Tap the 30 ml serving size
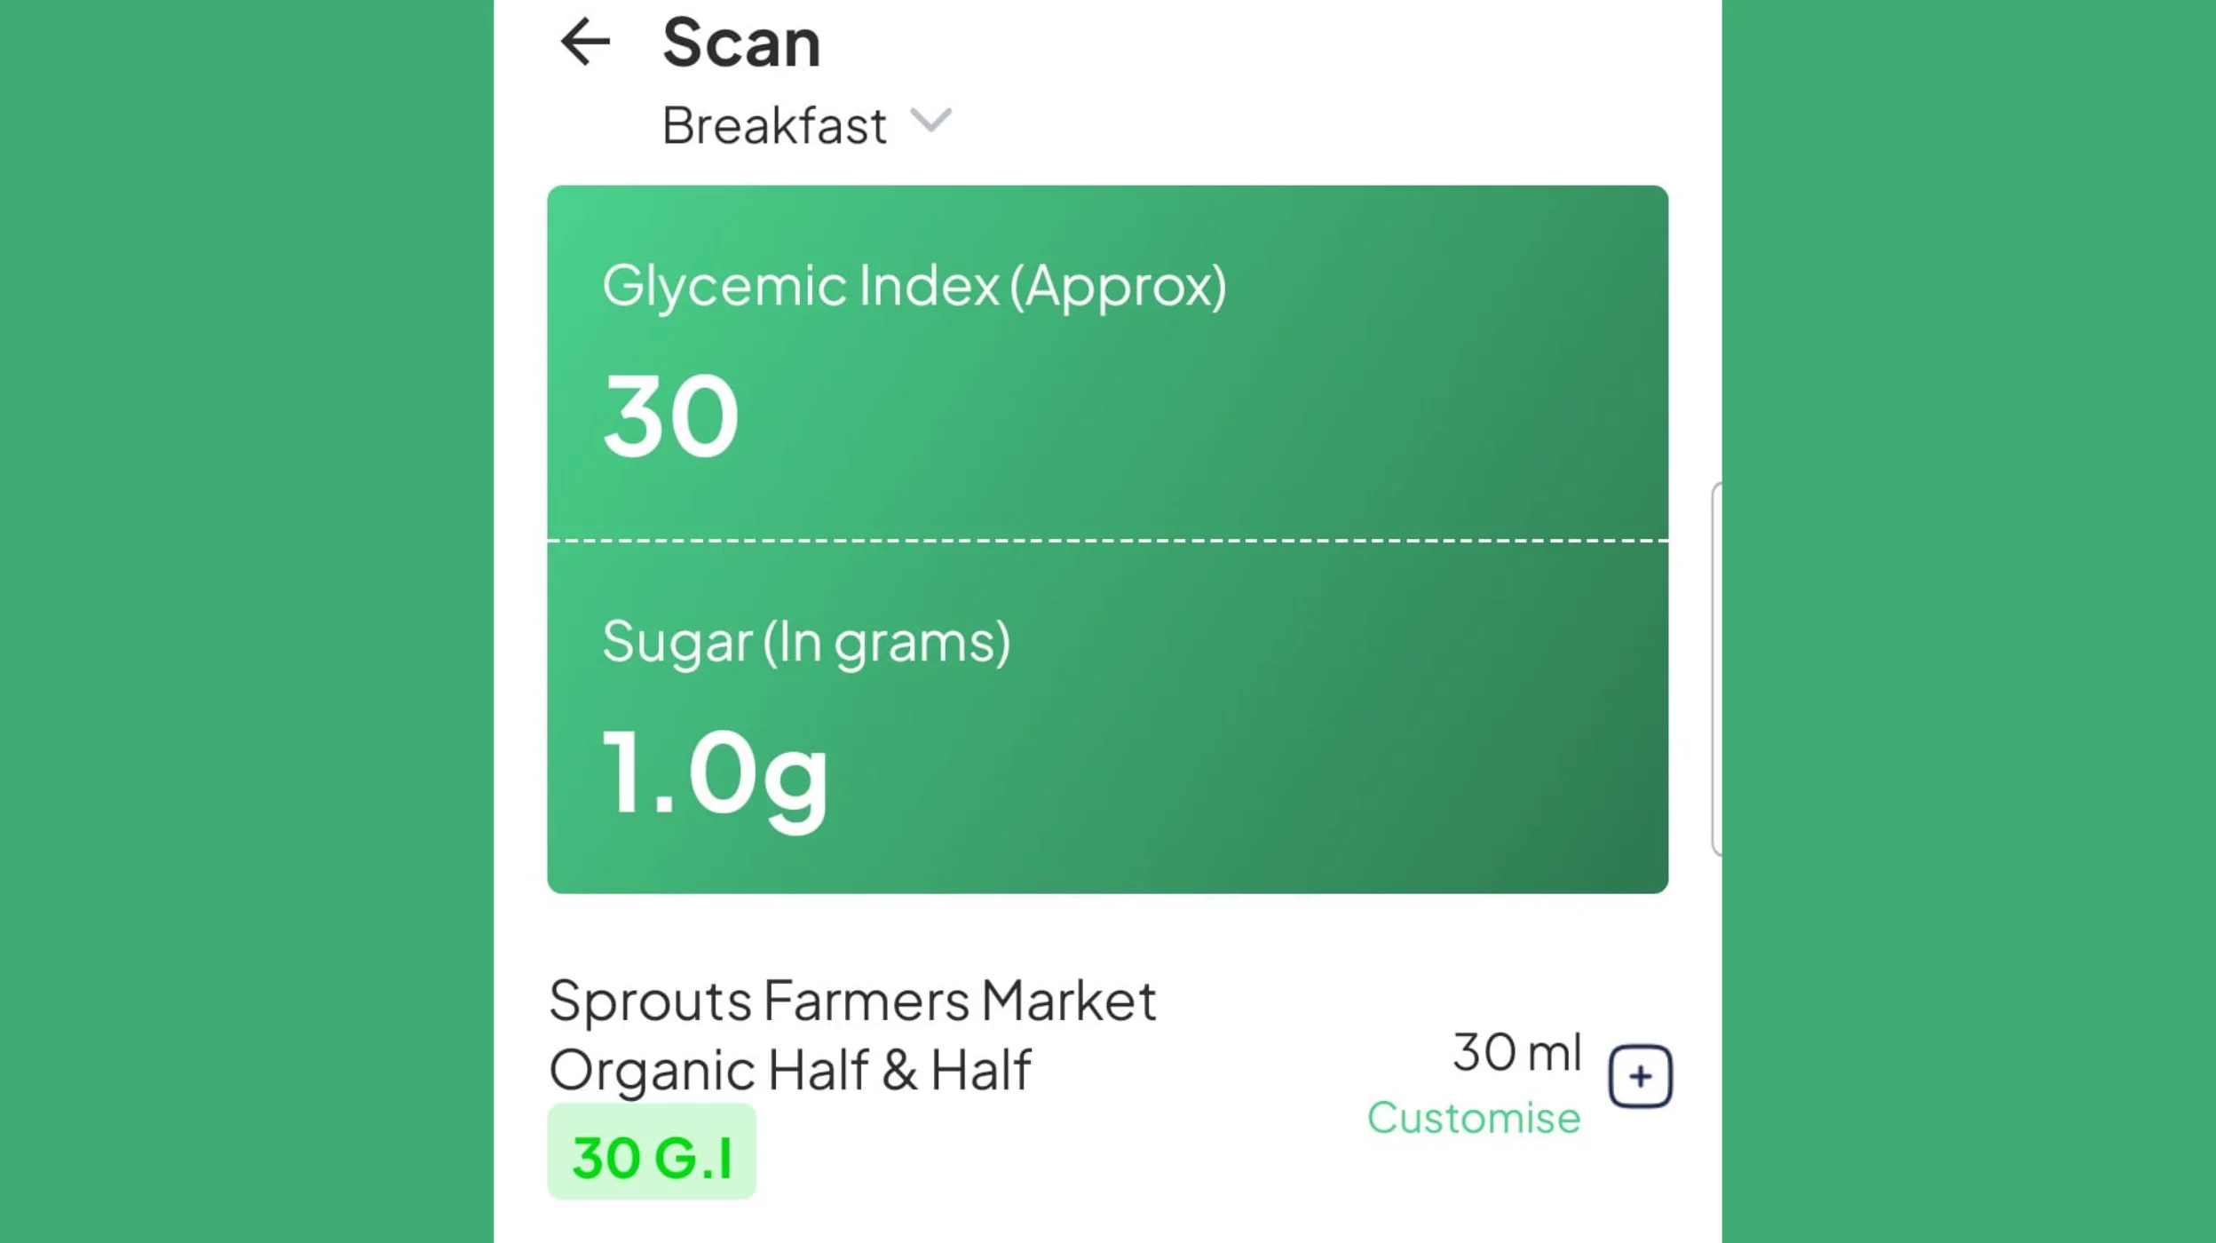 point(1516,1052)
